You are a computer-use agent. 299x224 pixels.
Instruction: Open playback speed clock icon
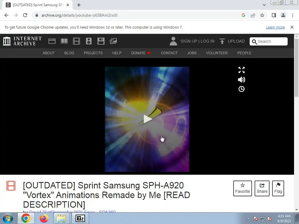(241, 89)
